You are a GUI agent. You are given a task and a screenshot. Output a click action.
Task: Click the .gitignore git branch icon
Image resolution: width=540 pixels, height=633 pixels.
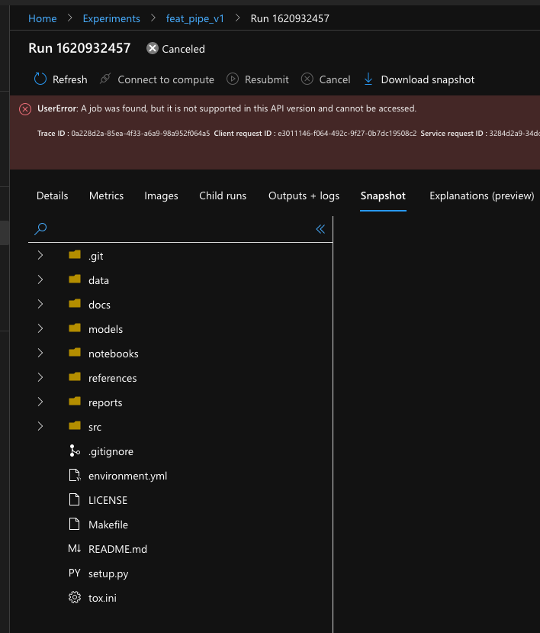[x=74, y=451]
